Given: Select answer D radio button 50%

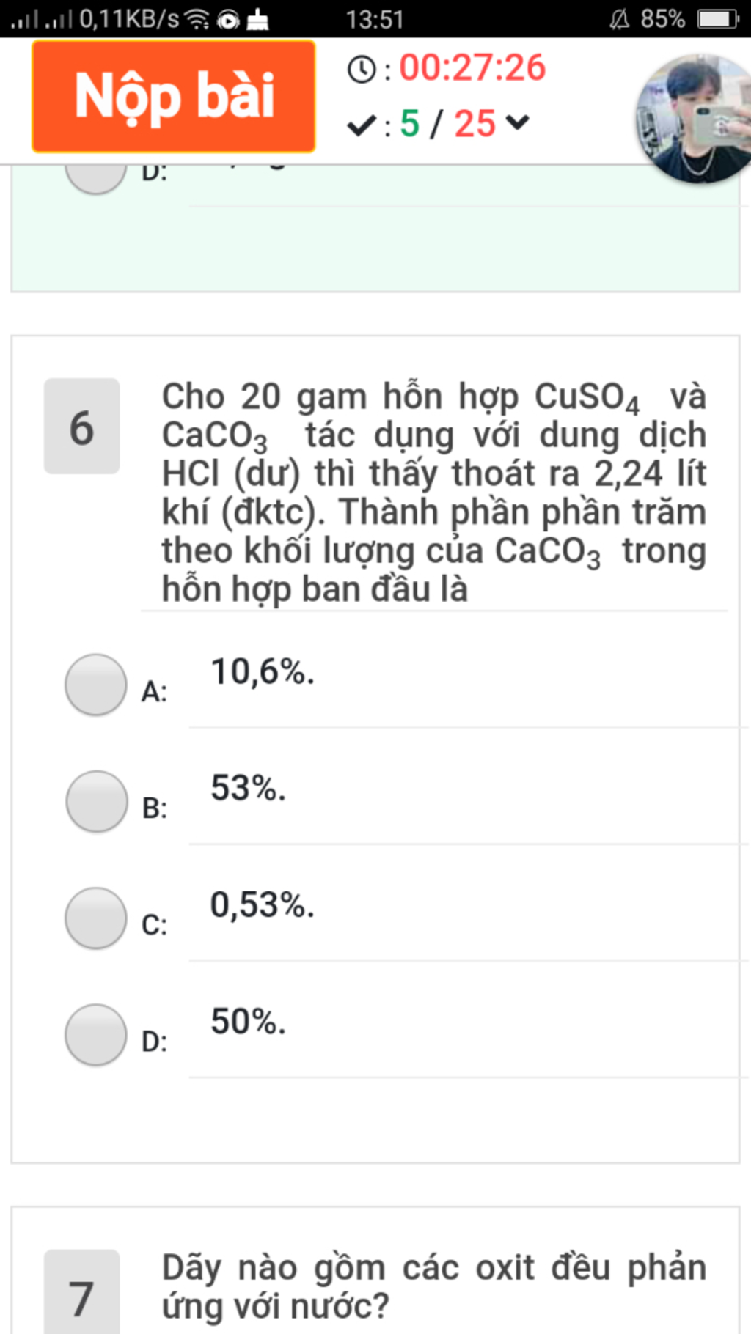Looking at the screenshot, I should [96, 1034].
